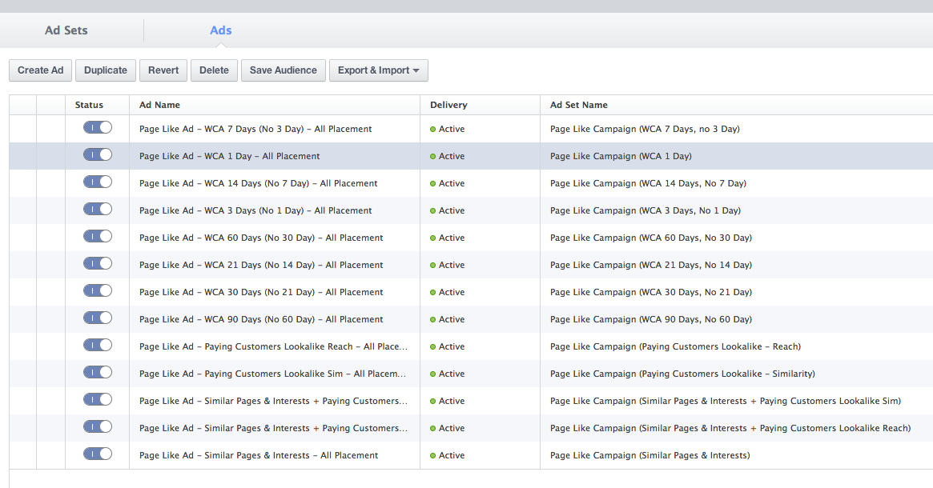933x488 pixels.
Task: Disable the WCA 7 Days ad status toggle
Action: click(98, 128)
